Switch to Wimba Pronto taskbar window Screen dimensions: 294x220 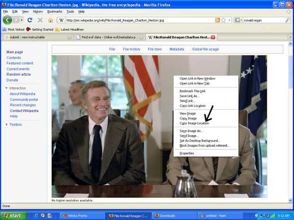tap(82, 216)
